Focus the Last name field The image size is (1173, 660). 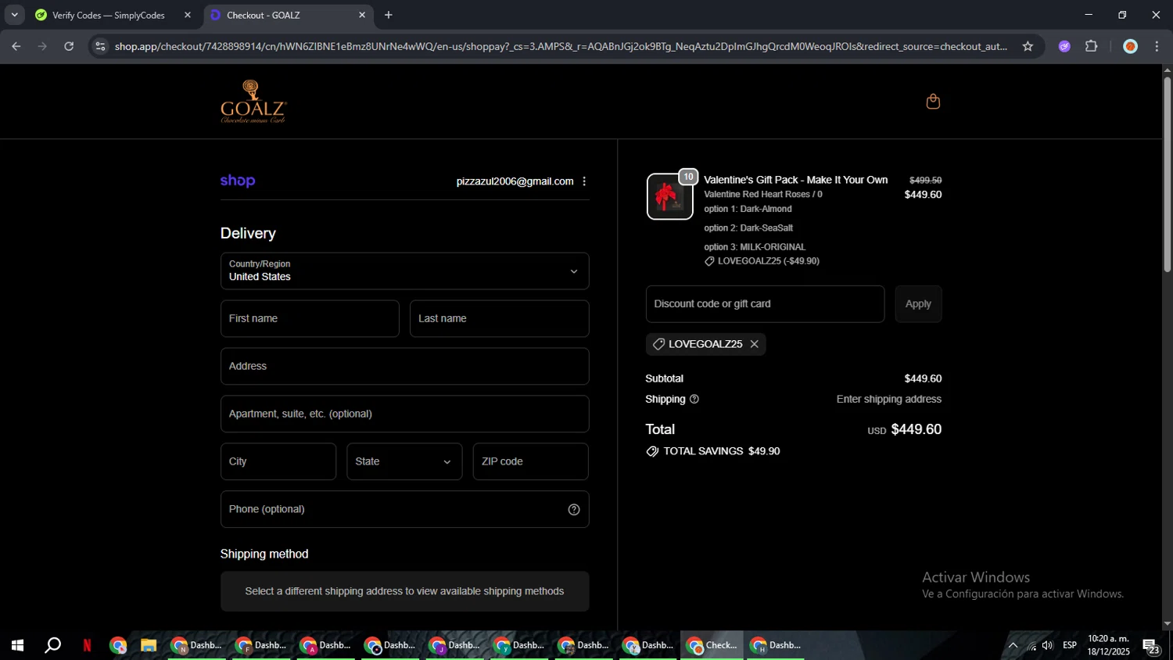click(499, 319)
